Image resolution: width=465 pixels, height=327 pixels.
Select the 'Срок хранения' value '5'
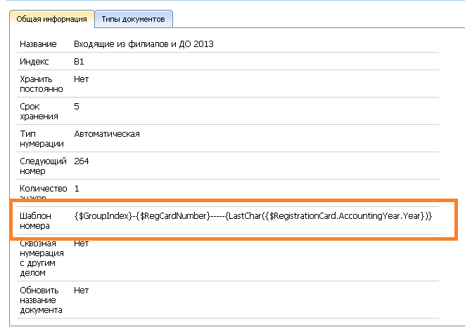[x=77, y=107]
